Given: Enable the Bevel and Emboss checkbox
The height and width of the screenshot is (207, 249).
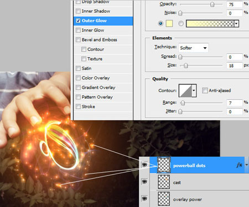Looking at the screenshot, I should (78, 40).
